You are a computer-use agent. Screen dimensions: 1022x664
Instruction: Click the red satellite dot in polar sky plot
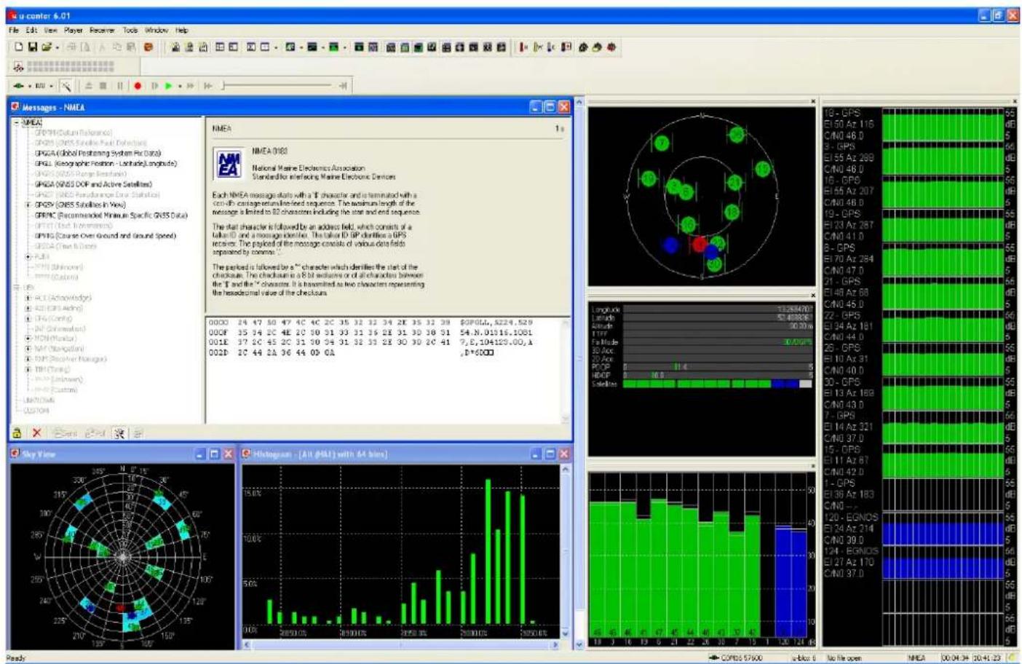pos(700,245)
